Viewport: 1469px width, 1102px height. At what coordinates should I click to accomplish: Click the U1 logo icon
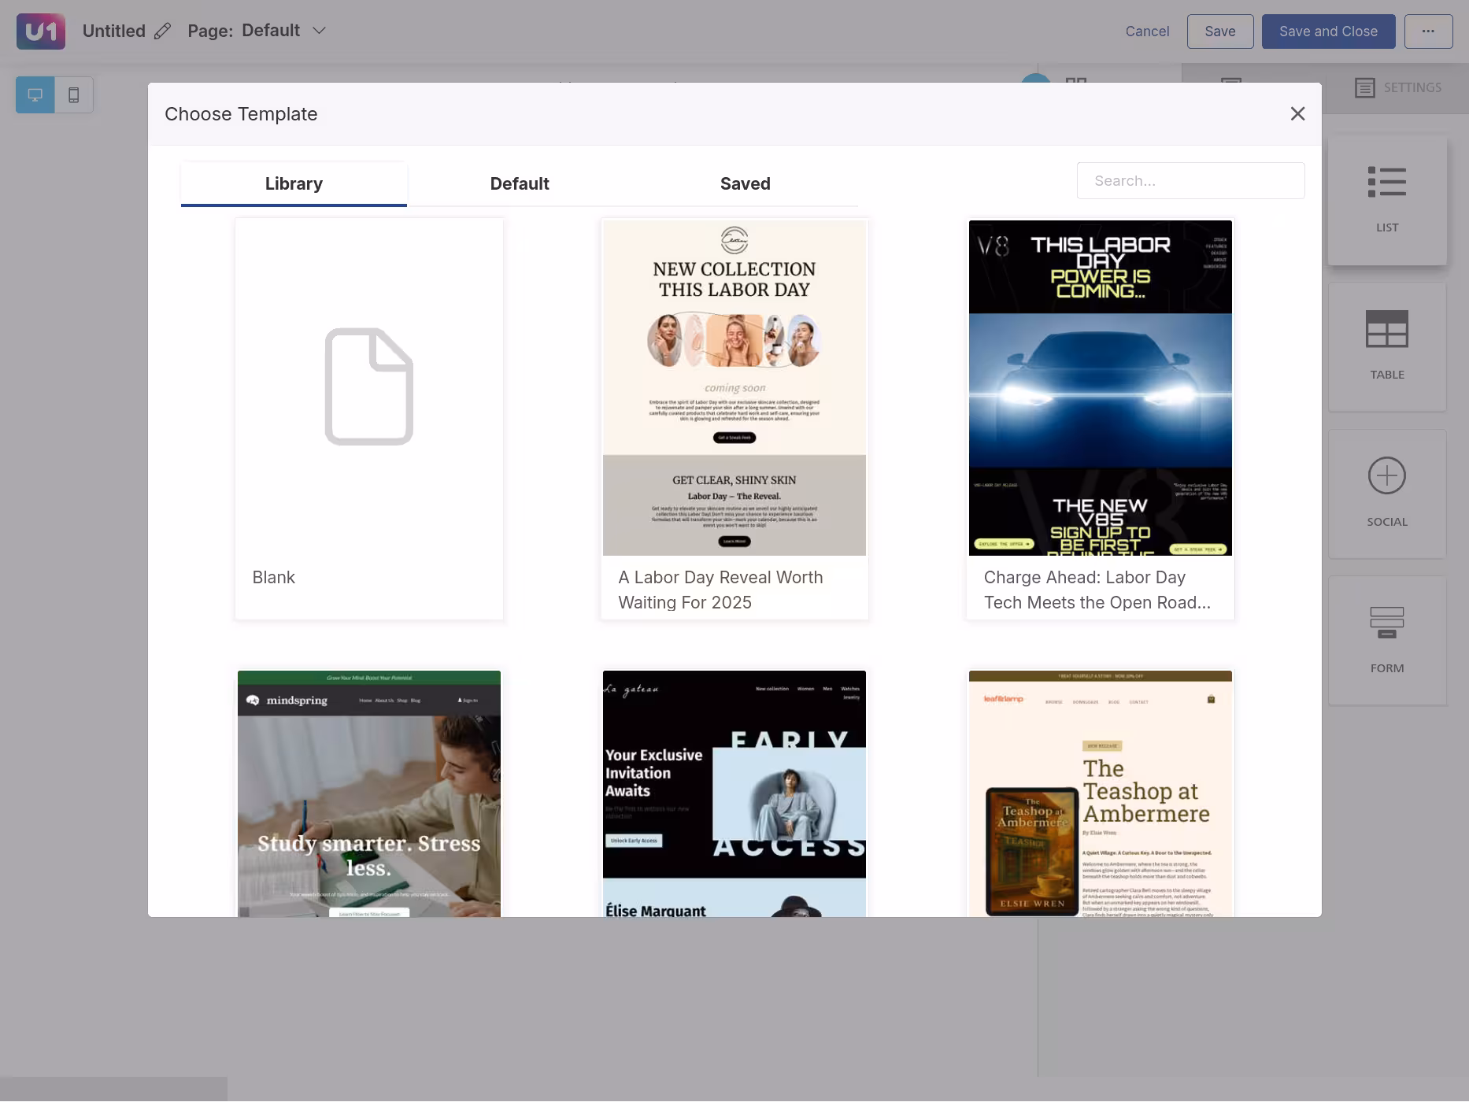point(41,31)
